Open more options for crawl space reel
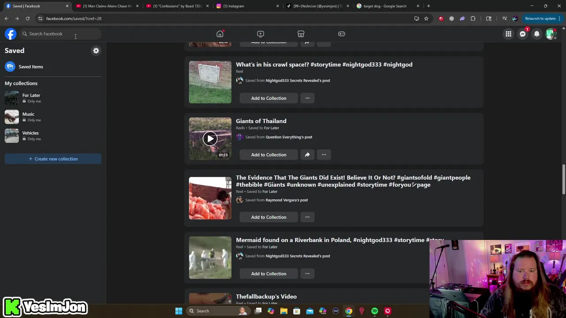The width and height of the screenshot is (566, 318). (307, 98)
